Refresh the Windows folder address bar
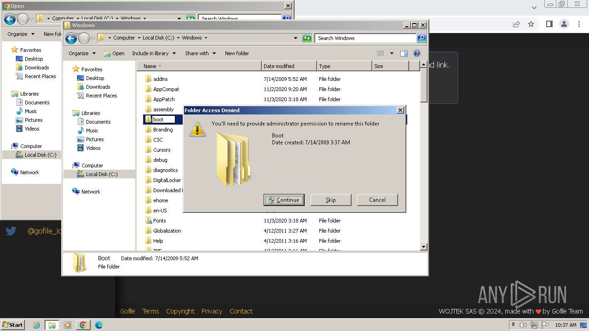The height and width of the screenshot is (331, 589). pos(307,38)
